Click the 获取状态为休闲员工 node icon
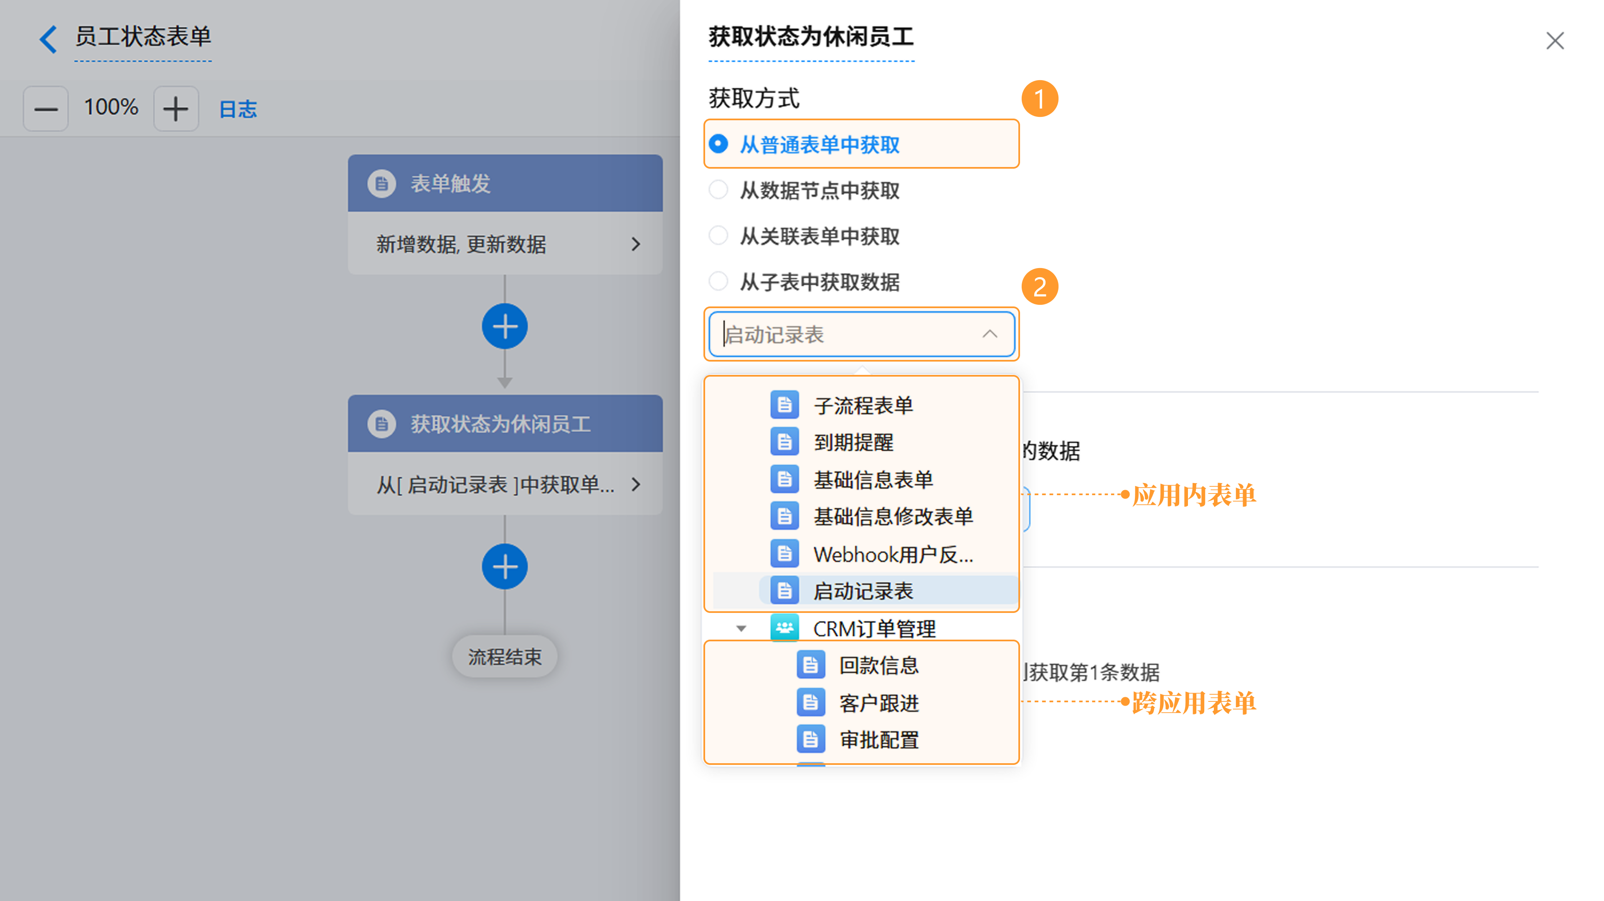 pyautogui.click(x=381, y=424)
